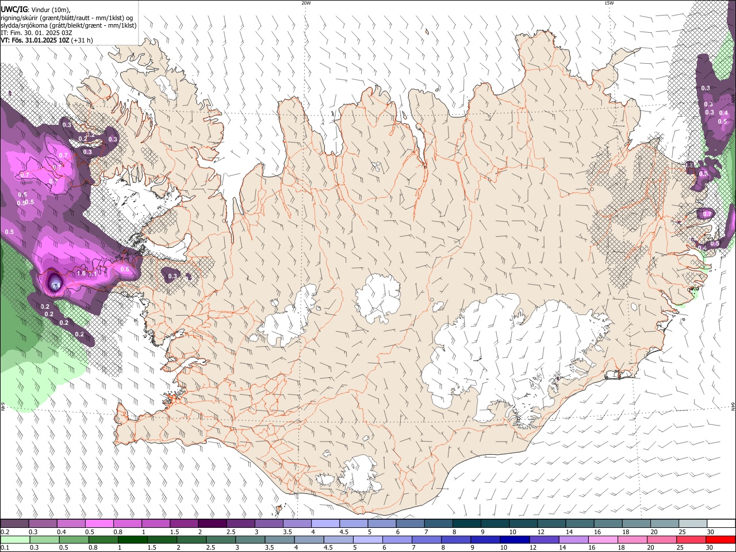Select the lower legend swatch between 0.3 and 0.5

point(44,539)
